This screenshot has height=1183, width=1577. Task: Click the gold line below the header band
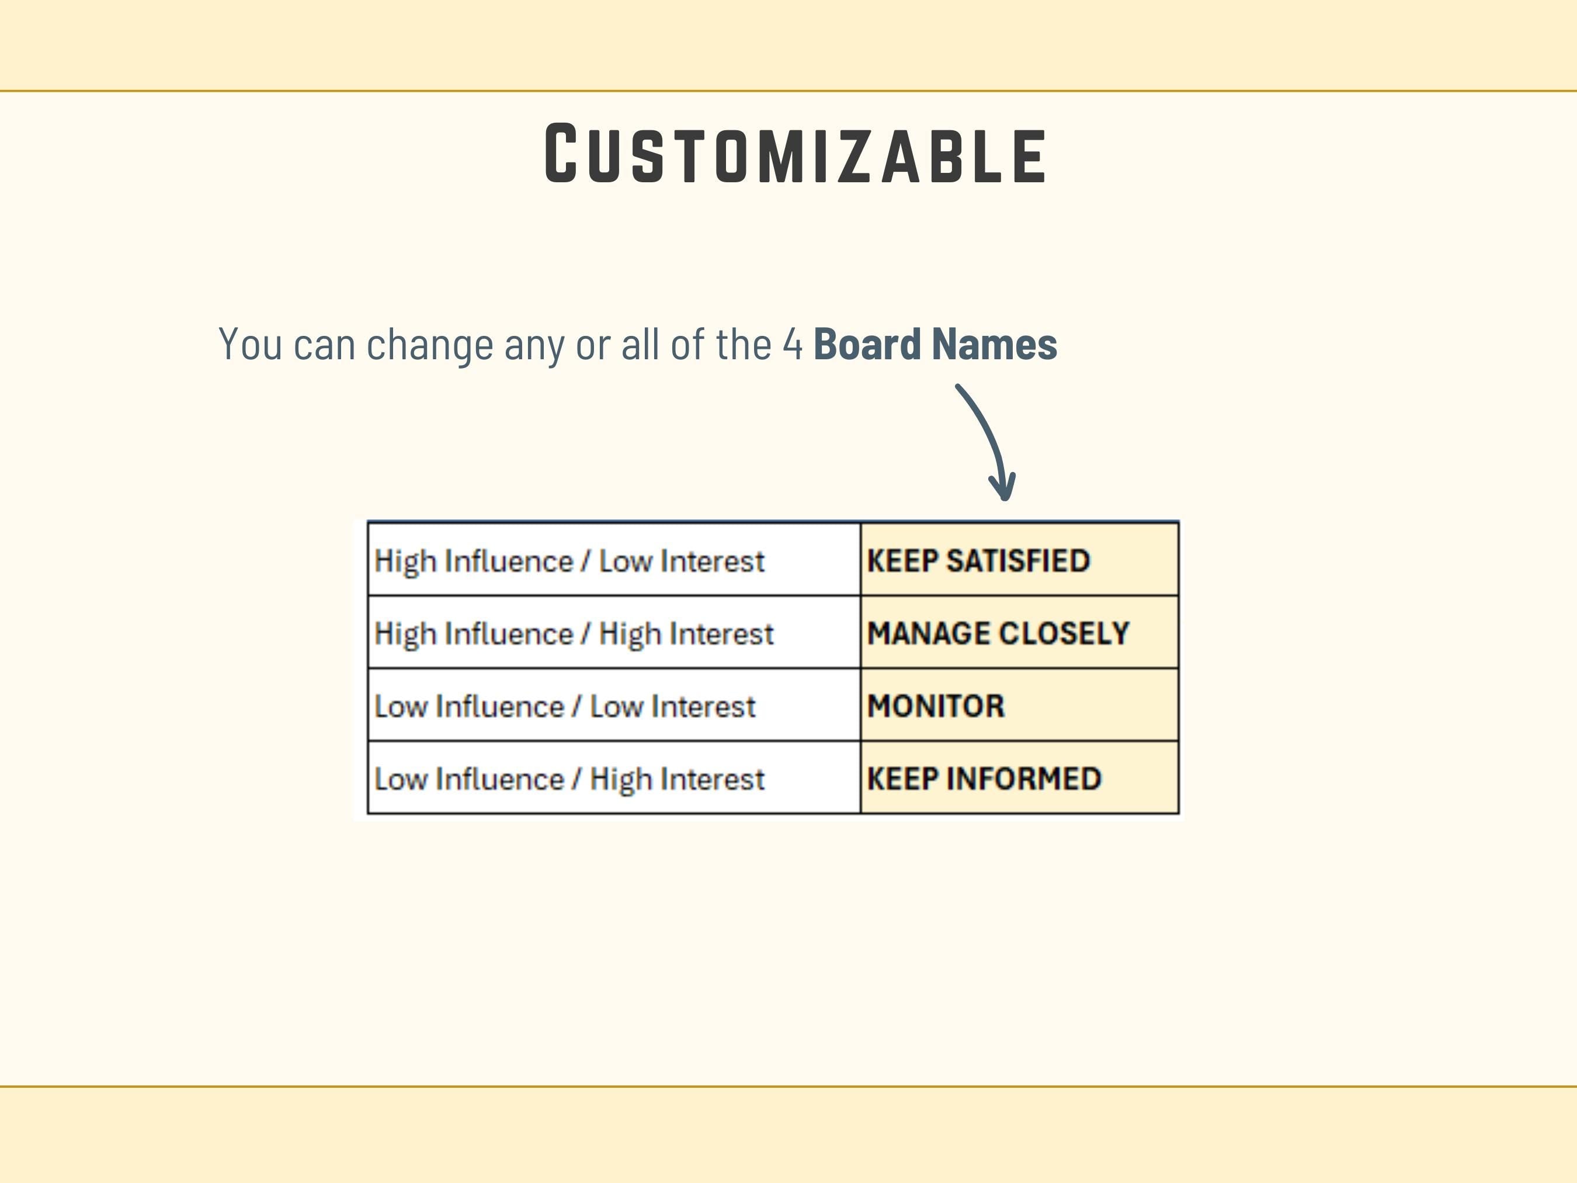coord(788,91)
